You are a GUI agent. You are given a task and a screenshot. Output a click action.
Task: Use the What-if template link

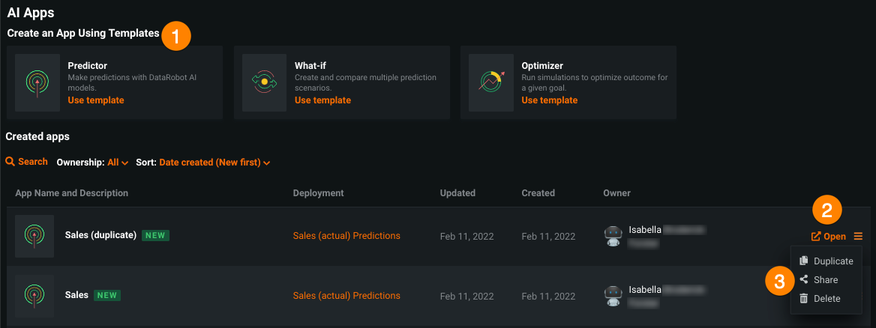(322, 100)
